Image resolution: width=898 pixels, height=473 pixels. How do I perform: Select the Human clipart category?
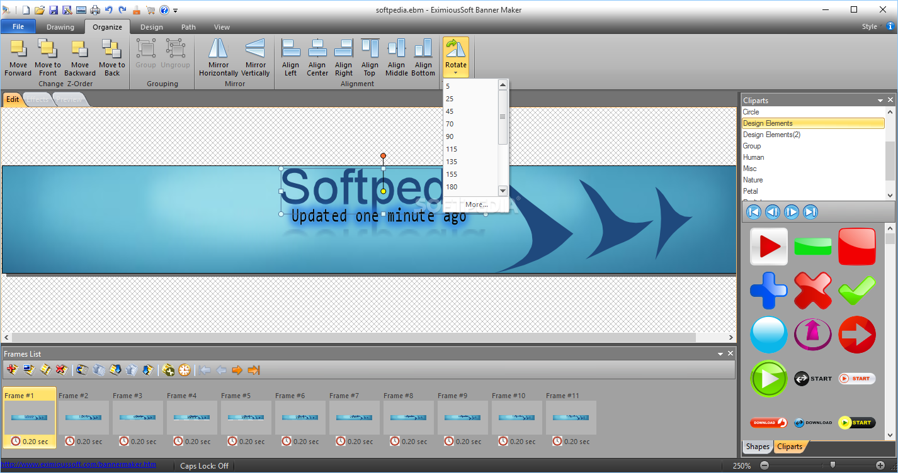[x=813, y=157]
